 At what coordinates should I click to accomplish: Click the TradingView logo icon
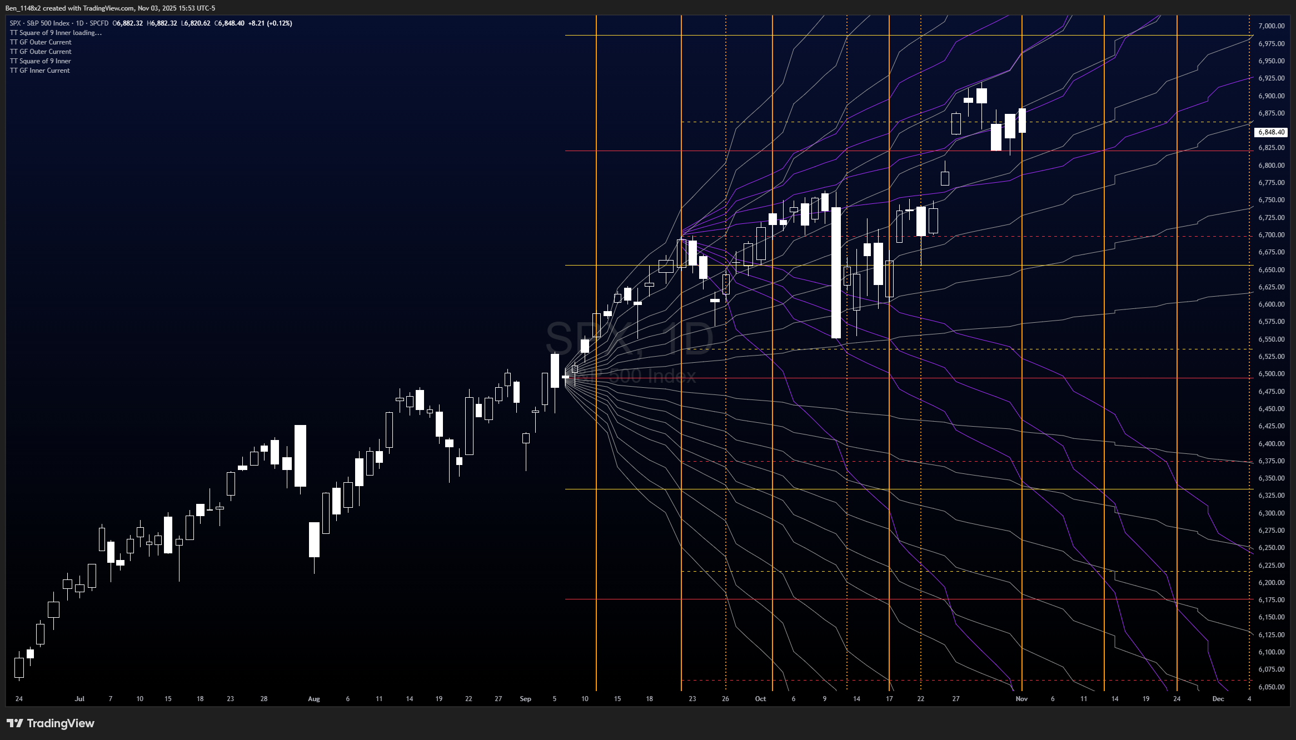click(15, 723)
